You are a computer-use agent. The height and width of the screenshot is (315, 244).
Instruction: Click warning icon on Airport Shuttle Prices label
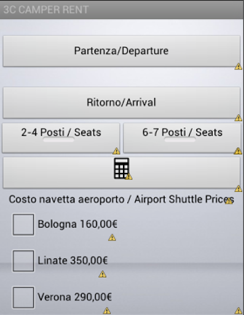pyautogui.click(x=229, y=201)
